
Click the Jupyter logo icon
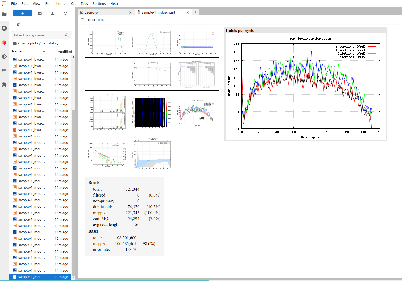tap(4, 3)
